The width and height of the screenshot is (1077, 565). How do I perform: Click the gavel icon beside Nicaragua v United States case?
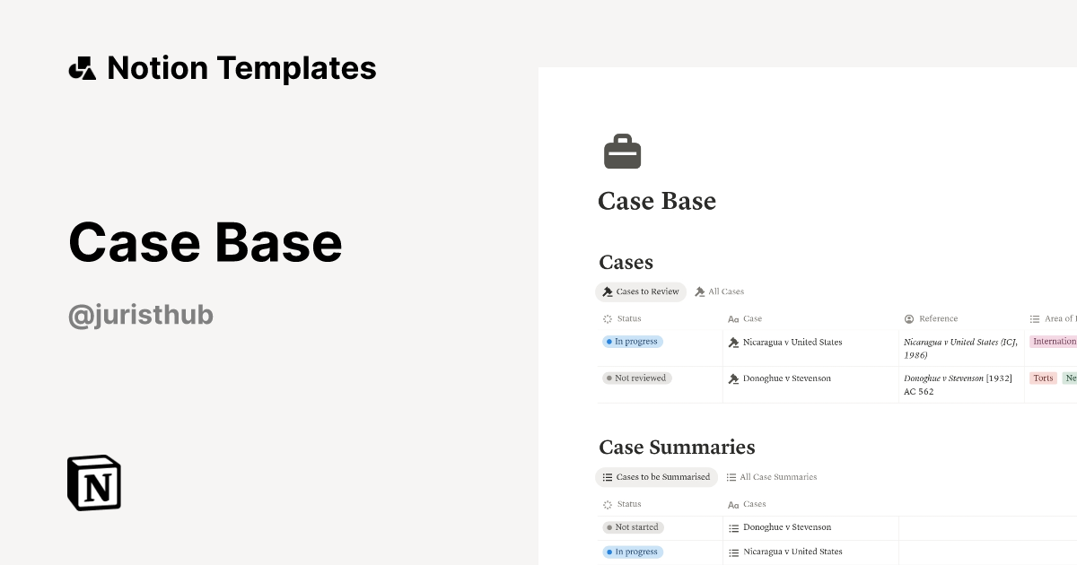tap(733, 342)
